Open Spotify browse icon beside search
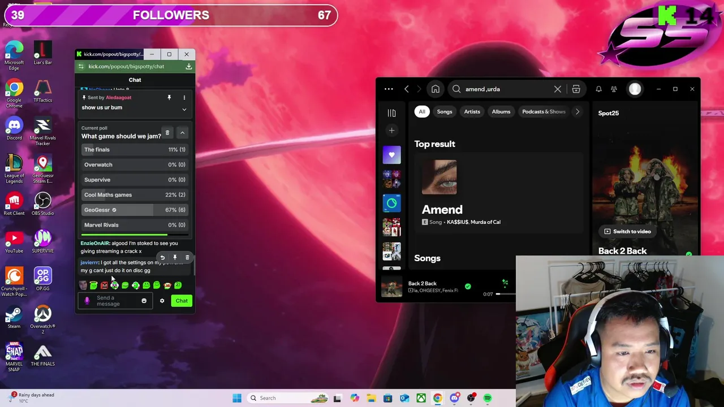The width and height of the screenshot is (724, 407). [576, 89]
